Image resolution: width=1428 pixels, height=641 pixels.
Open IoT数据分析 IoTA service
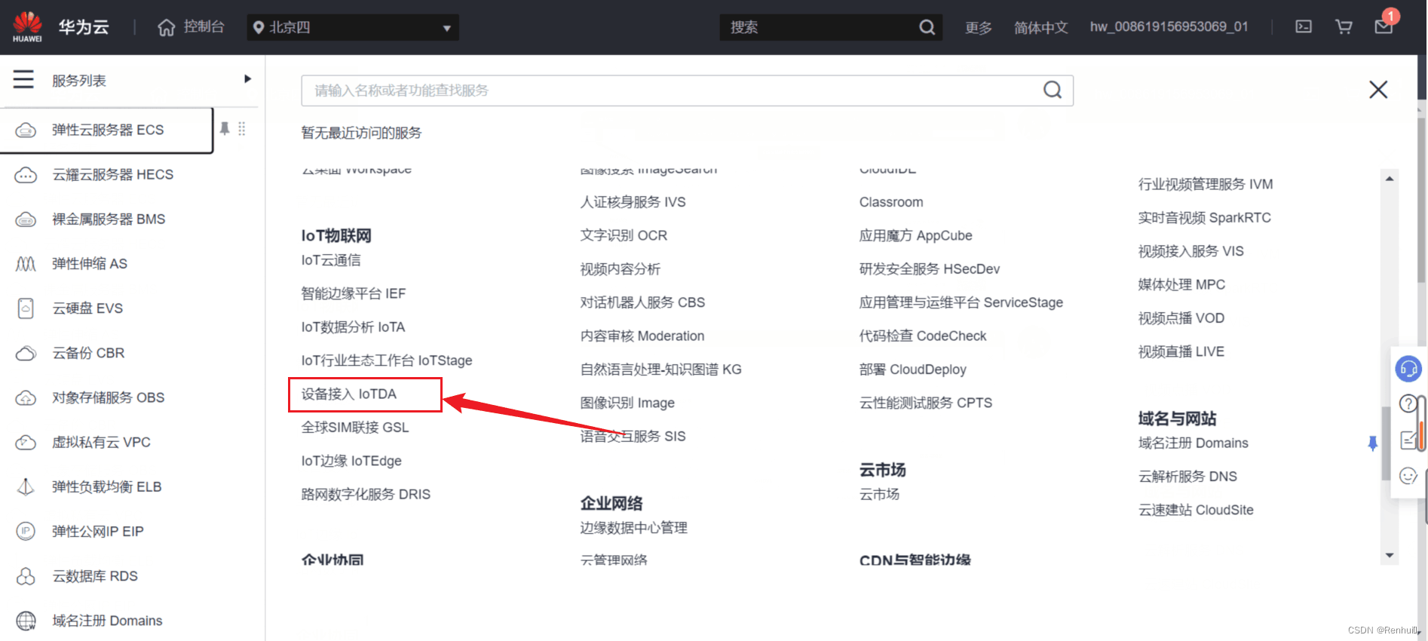tap(353, 327)
